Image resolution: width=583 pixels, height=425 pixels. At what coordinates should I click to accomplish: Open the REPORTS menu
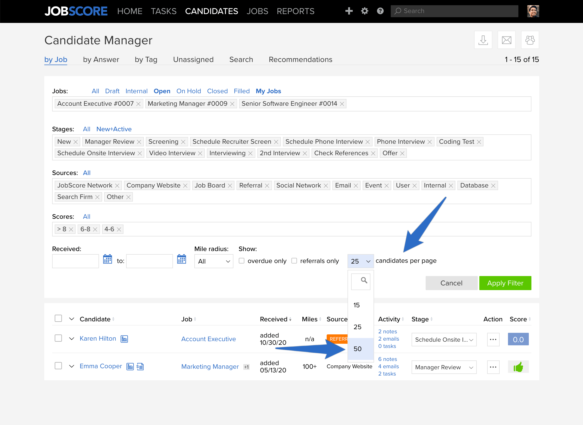pos(295,11)
